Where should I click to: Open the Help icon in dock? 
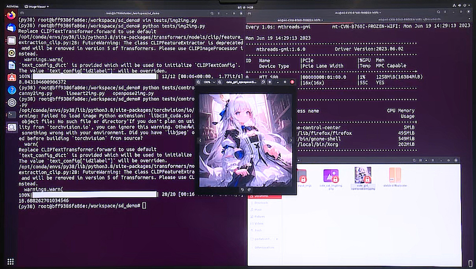(x=11, y=90)
